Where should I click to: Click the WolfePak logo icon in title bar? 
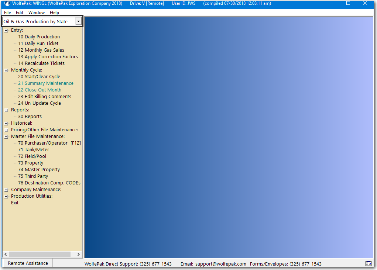point(7,3)
